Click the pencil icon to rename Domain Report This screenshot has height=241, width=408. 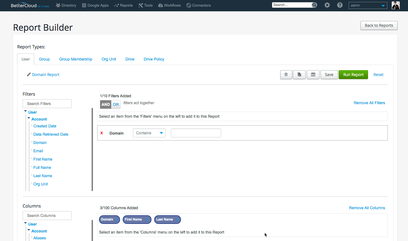pyautogui.click(x=29, y=75)
